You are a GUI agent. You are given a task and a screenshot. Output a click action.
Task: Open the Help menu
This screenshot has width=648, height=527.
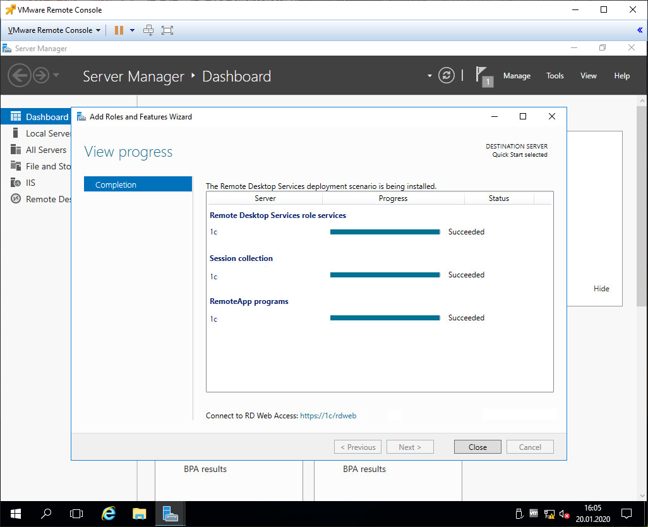coord(621,76)
